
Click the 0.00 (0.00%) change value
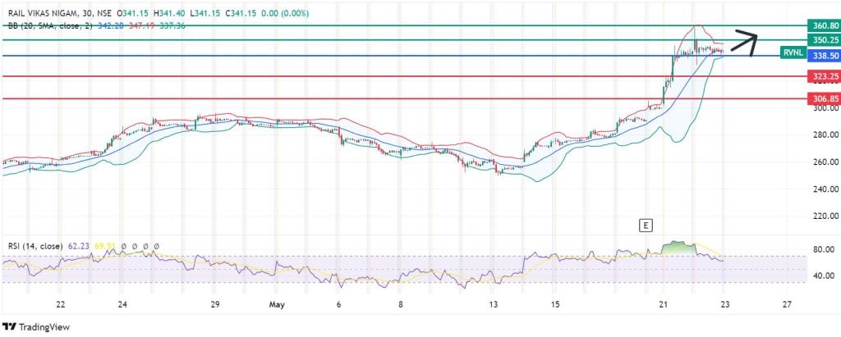(x=285, y=13)
